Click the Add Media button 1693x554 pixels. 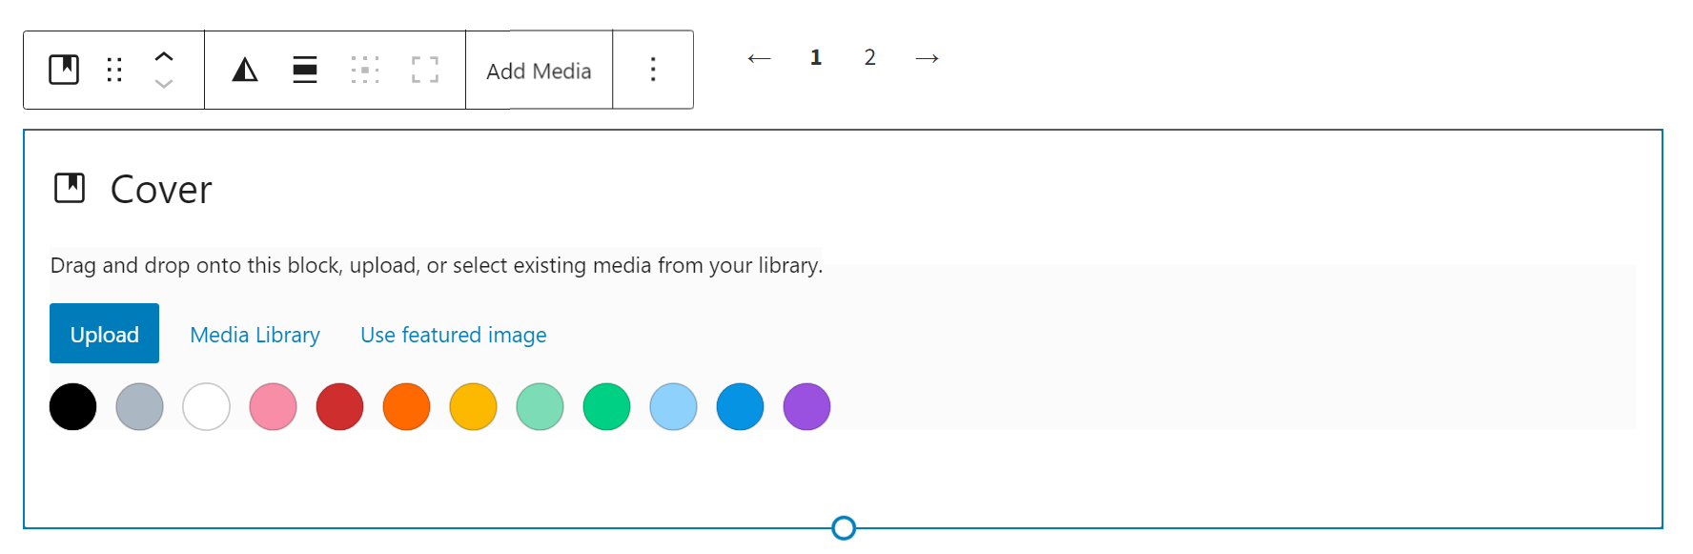click(539, 70)
